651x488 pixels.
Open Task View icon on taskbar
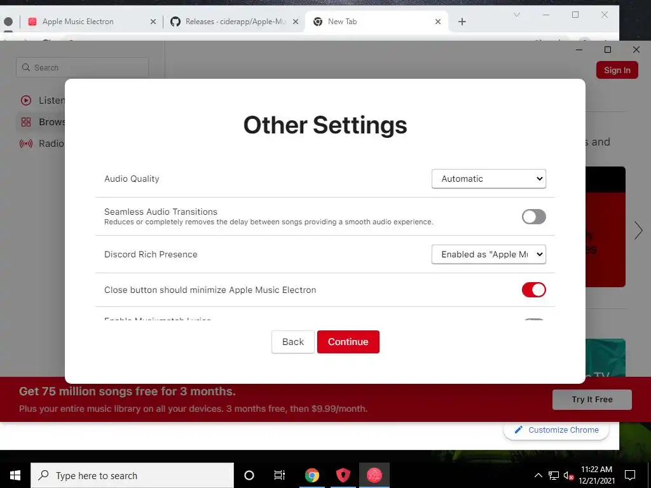coord(280,475)
